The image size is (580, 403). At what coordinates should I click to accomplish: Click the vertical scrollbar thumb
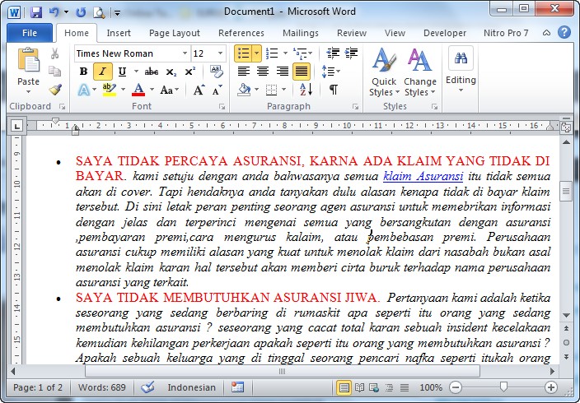[x=566, y=192]
